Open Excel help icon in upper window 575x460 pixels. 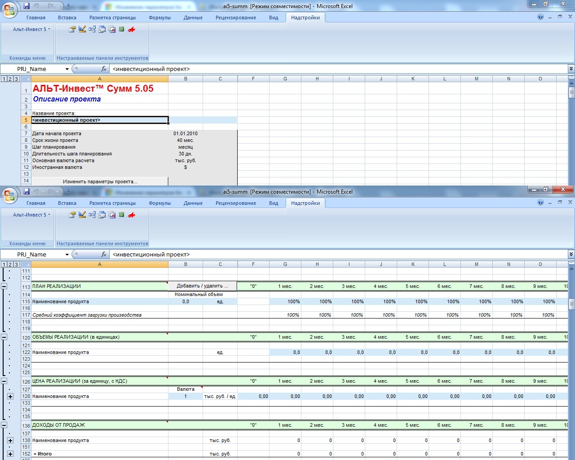(540, 17)
